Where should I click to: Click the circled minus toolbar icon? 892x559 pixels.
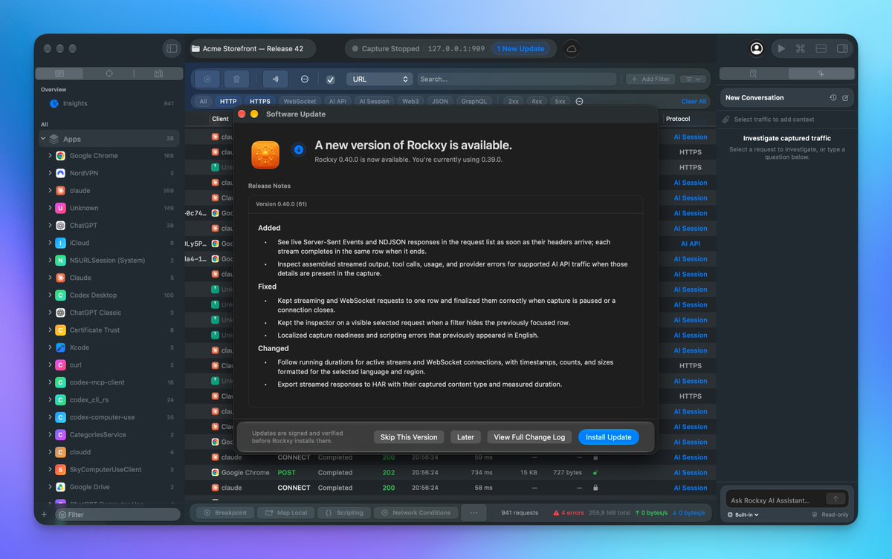point(305,79)
